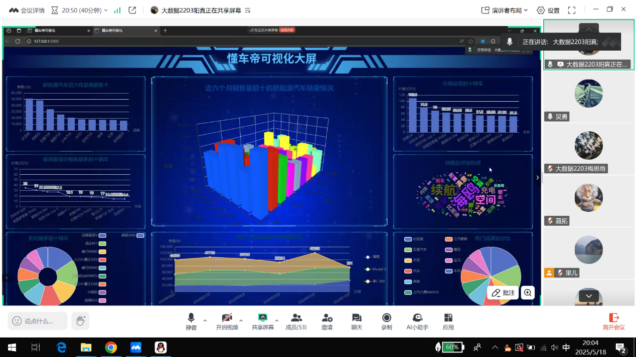The image size is (636, 357).
Task: Start recording with the 录制 icon
Action: coord(386,321)
